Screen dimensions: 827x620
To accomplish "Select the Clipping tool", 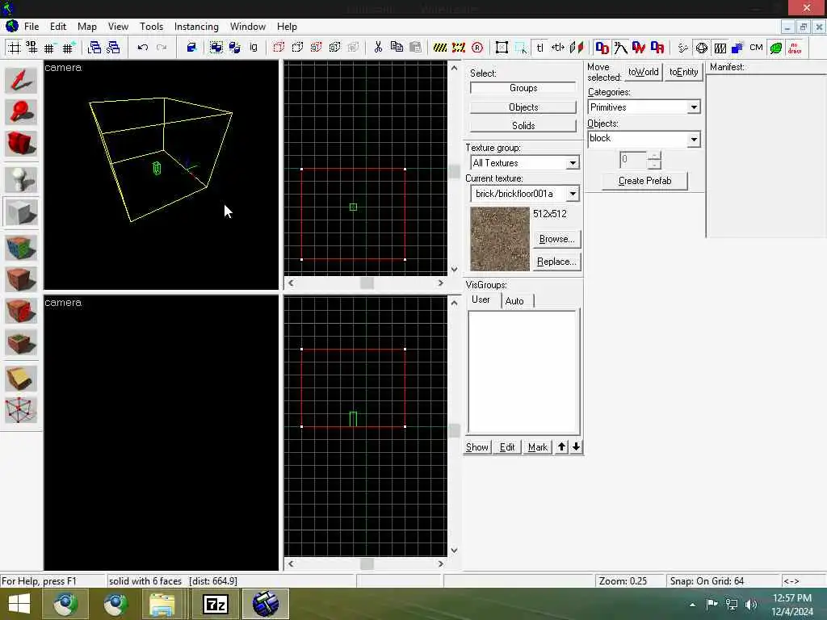I will [x=21, y=379].
